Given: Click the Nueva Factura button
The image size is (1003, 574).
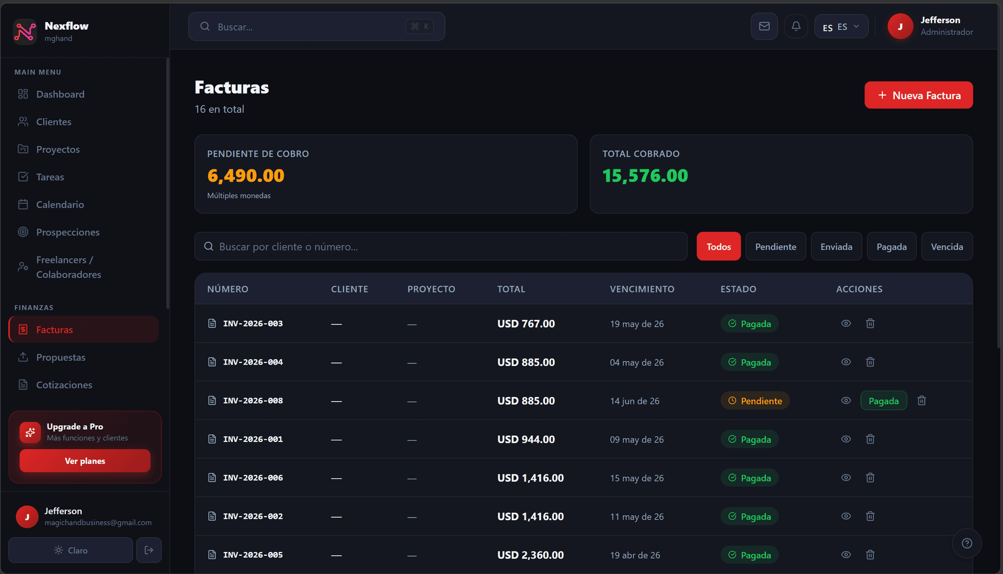Looking at the screenshot, I should 918,95.
